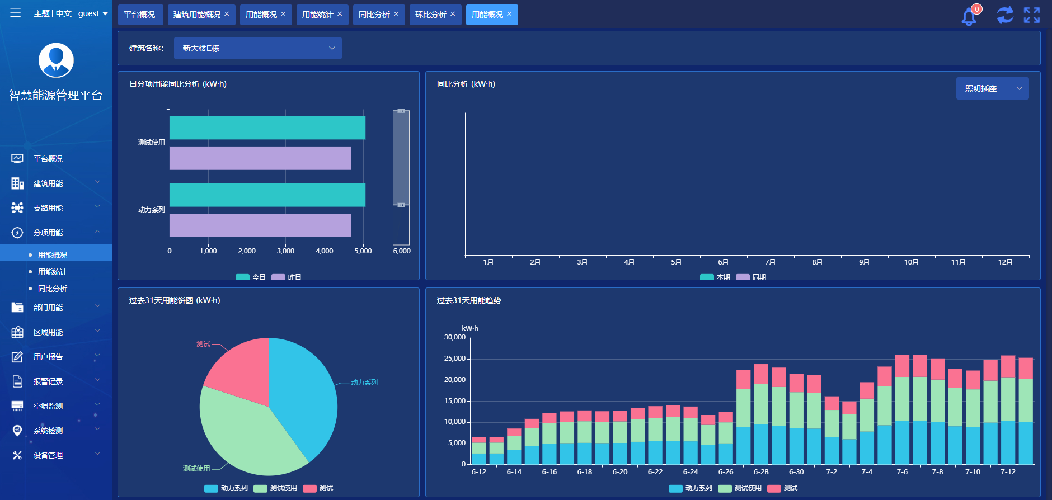Open 用能统计 submenu link
The height and width of the screenshot is (500, 1052).
pos(53,272)
